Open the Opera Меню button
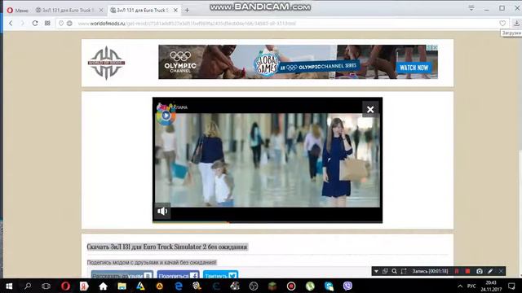Image resolution: width=522 pixels, height=293 pixels. (18, 11)
